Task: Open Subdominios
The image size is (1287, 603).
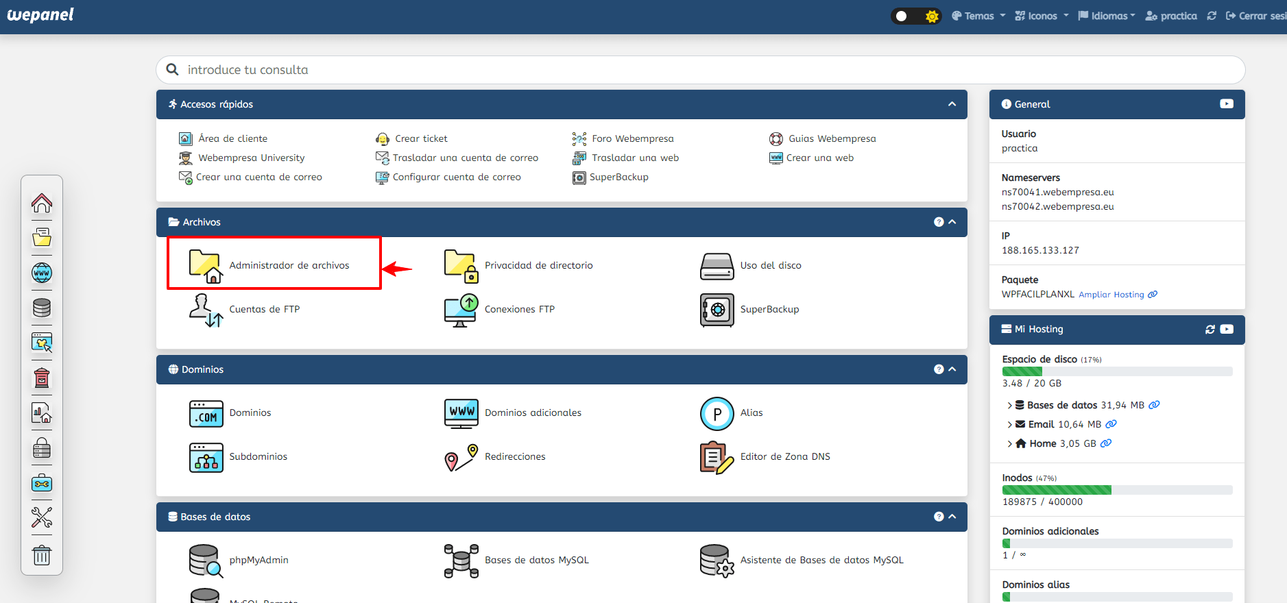Action: (x=239, y=457)
